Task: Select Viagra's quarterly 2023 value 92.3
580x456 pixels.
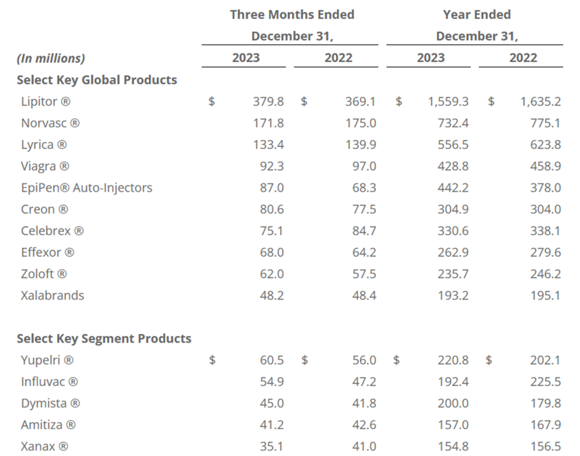Action: (x=271, y=166)
